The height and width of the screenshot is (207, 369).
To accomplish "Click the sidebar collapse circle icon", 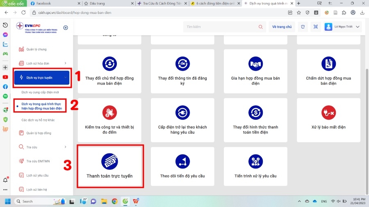I will (66, 28).
